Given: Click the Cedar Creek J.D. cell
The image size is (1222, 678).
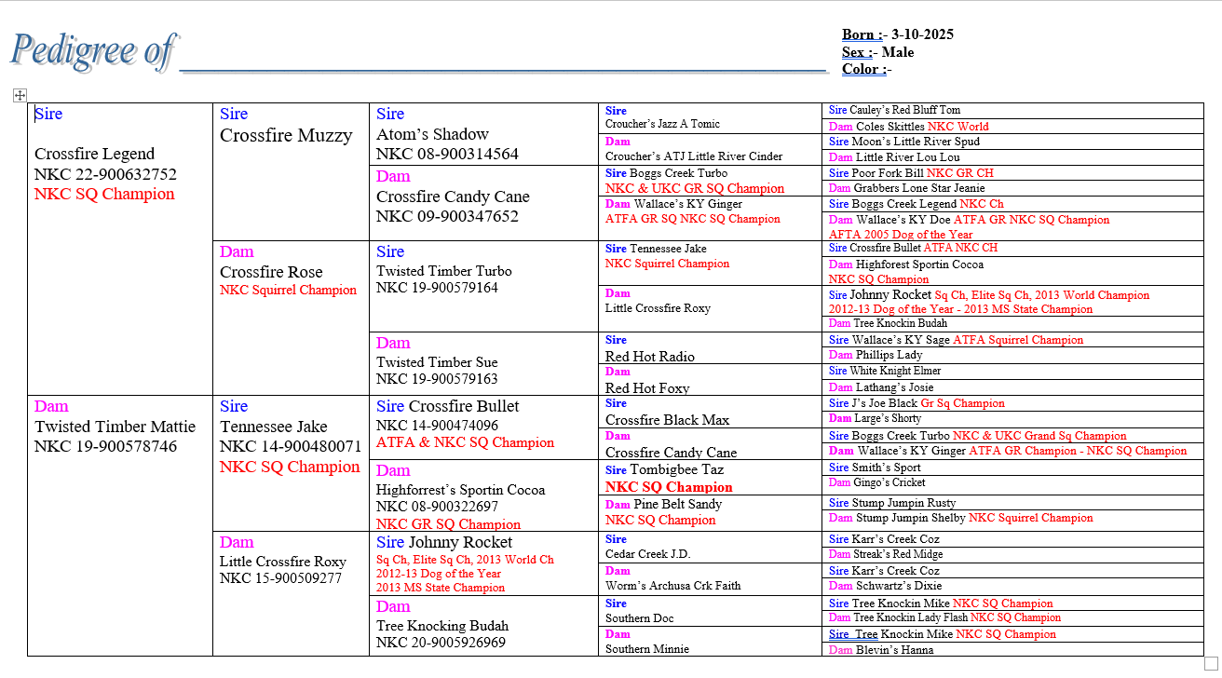Looking at the screenshot, I should point(647,554).
